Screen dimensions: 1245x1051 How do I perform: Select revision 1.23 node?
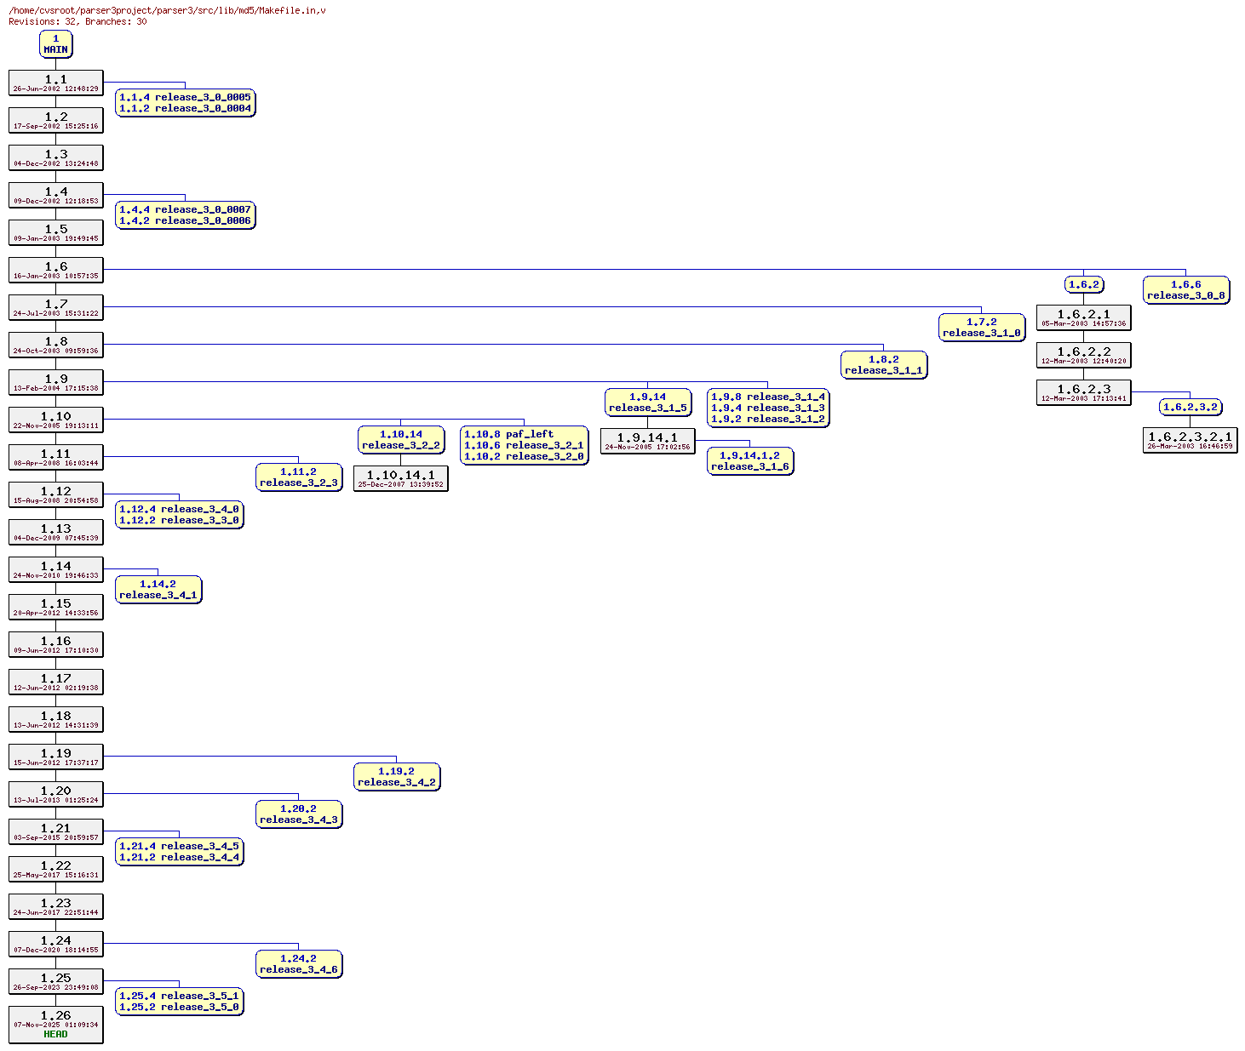(x=56, y=906)
